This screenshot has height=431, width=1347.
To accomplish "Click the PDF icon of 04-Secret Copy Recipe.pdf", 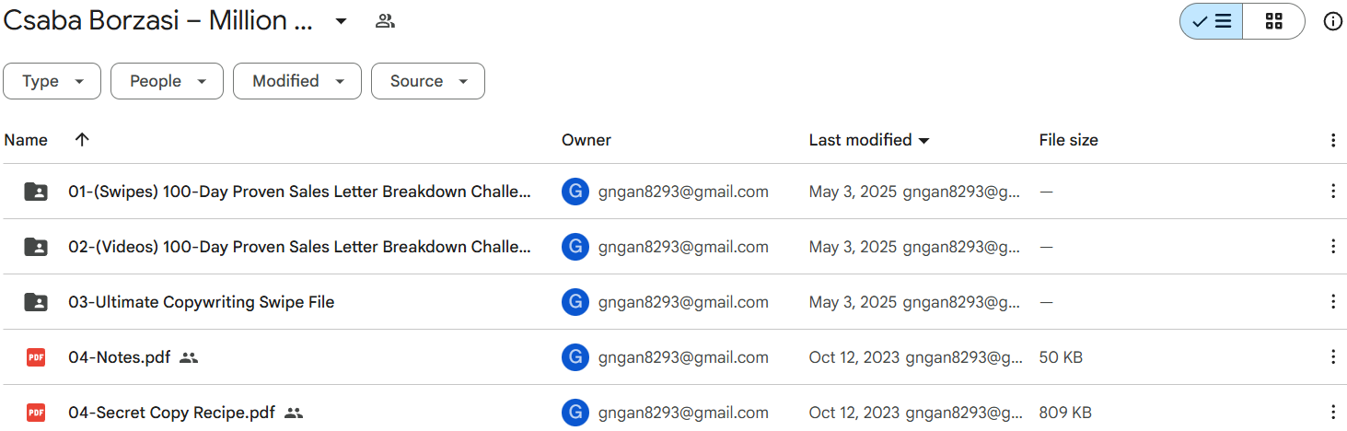I will click(36, 413).
